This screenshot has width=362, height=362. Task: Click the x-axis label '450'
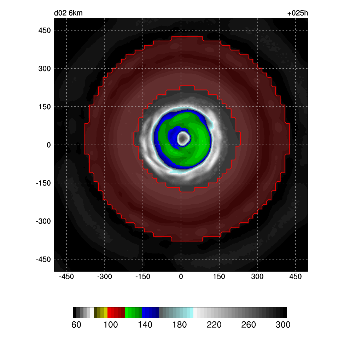(295, 276)
